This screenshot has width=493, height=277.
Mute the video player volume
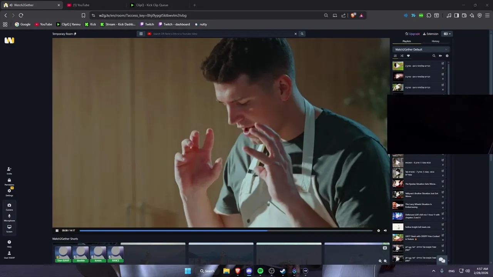pyautogui.click(x=385, y=230)
